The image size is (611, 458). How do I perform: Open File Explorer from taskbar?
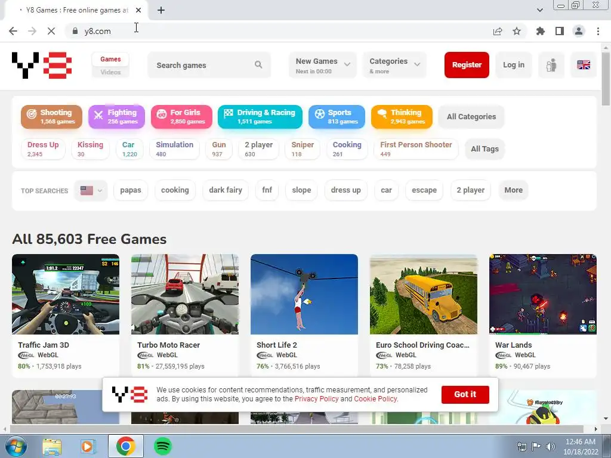pyautogui.click(x=52, y=446)
